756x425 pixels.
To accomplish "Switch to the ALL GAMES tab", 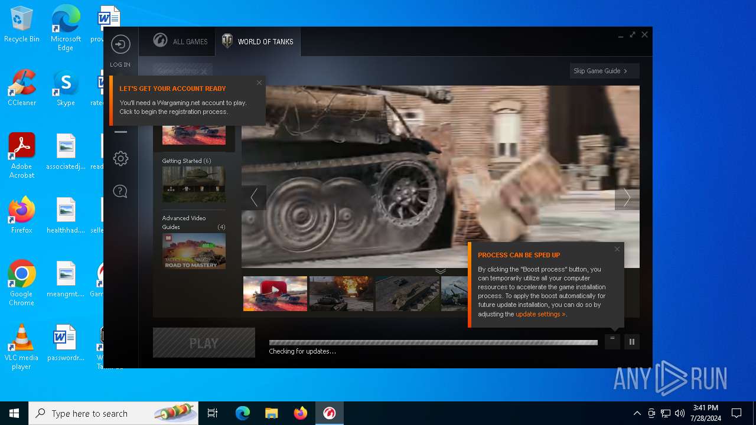I will pos(180,41).
